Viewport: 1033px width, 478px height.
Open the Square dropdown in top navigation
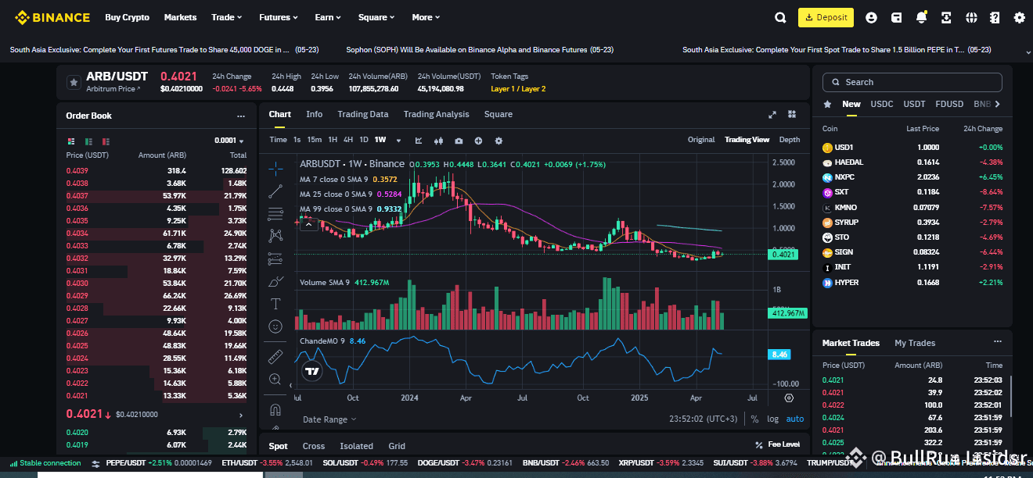pyautogui.click(x=376, y=17)
